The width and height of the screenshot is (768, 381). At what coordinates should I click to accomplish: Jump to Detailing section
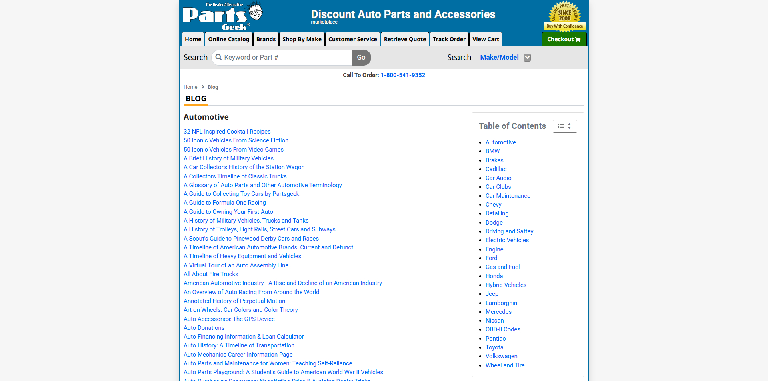tap(497, 213)
